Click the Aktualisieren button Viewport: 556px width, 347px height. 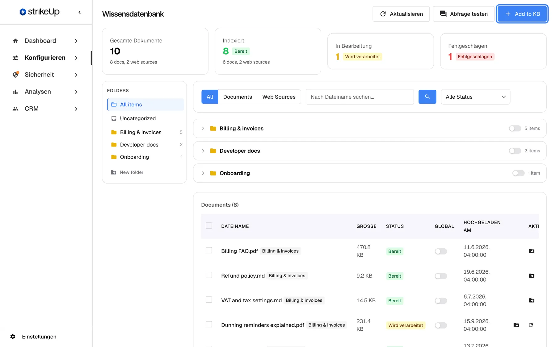[x=401, y=14]
